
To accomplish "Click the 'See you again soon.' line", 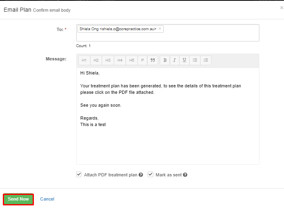I will click(x=101, y=105).
